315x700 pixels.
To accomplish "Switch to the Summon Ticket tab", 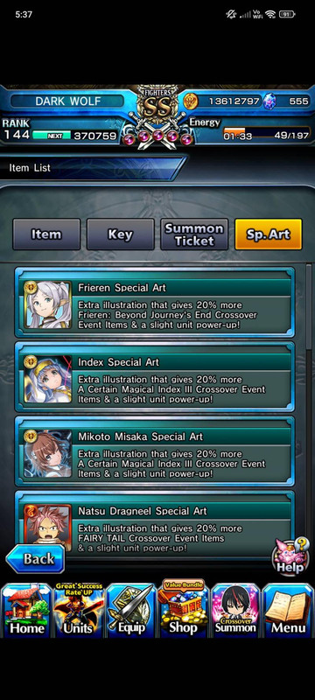I will click(194, 234).
